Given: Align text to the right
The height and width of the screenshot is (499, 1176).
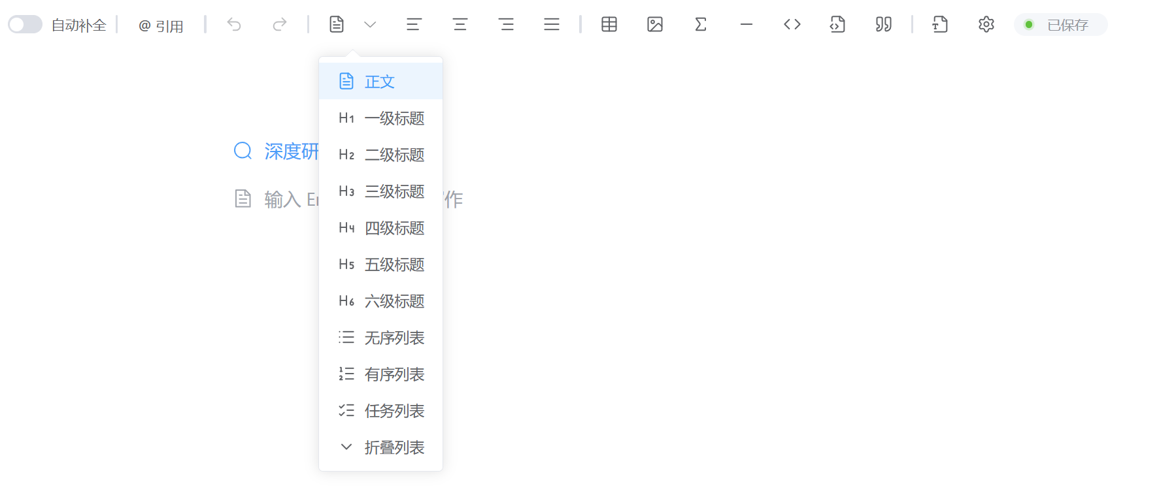Looking at the screenshot, I should coord(506,25).
